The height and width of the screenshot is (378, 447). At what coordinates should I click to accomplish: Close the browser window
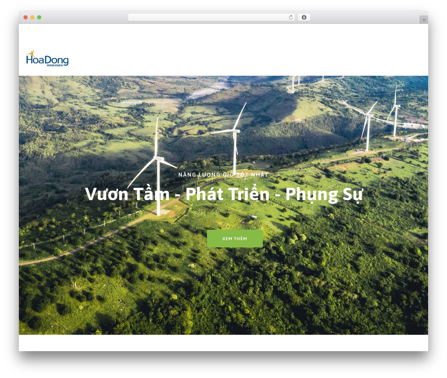25,17
